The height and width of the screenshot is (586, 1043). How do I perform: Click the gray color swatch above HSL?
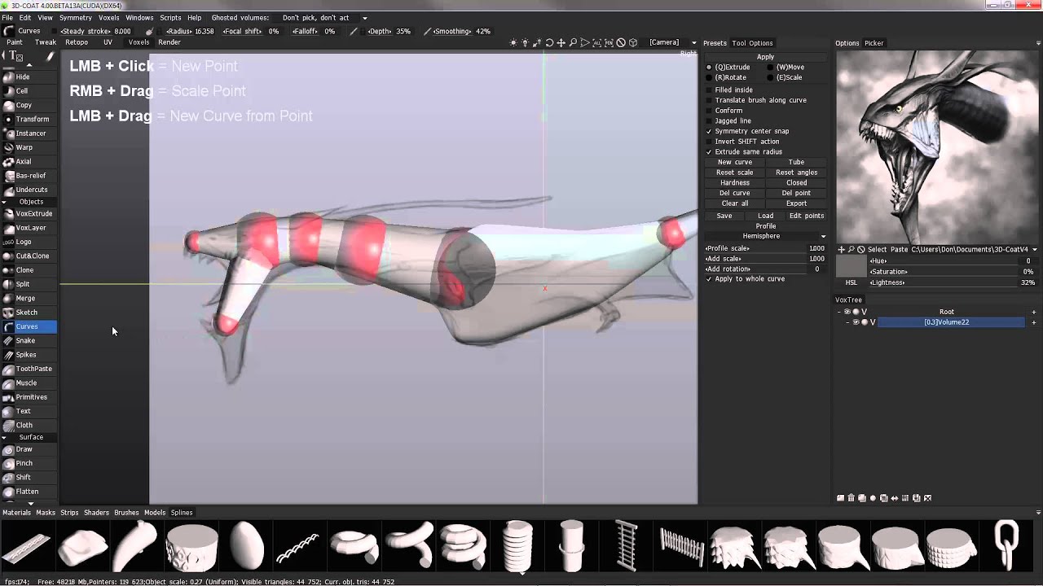tap(852, 266)
